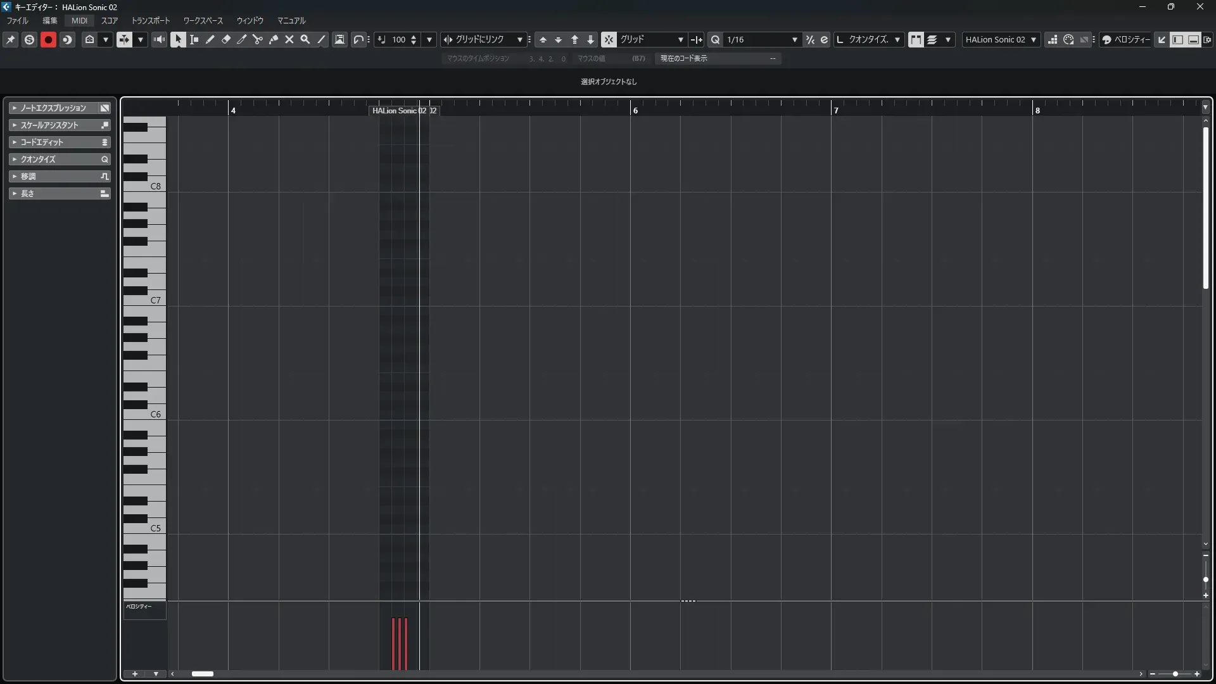The height and width of the screenshot is (684, 1216).
Task: Click bar 6 on the ruler
Action: click(x=635, y=110)
